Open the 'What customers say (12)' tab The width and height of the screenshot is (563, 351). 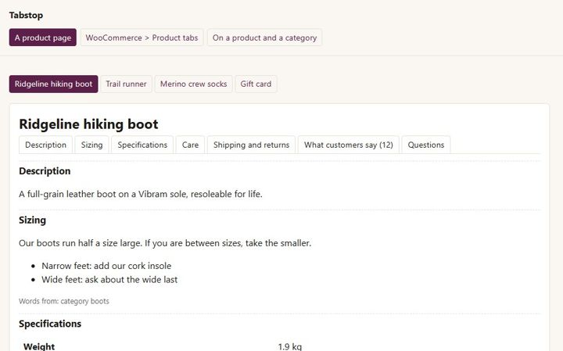[349, 145]
